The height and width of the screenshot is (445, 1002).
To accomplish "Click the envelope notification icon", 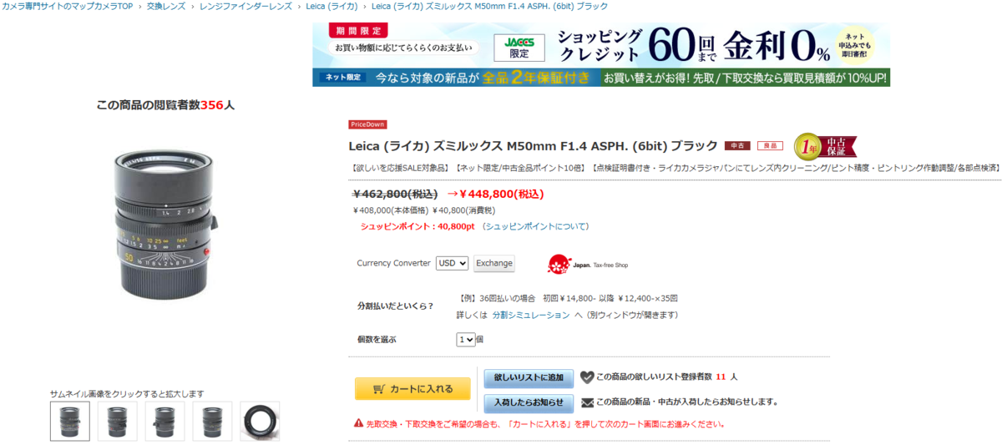I will pos(587,402).
